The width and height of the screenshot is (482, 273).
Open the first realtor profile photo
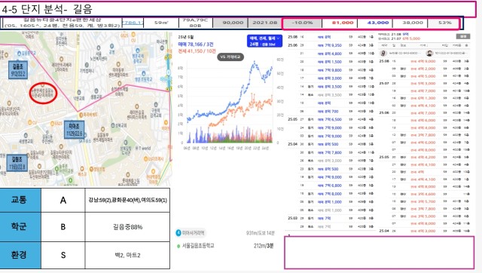tap(383, 54)
